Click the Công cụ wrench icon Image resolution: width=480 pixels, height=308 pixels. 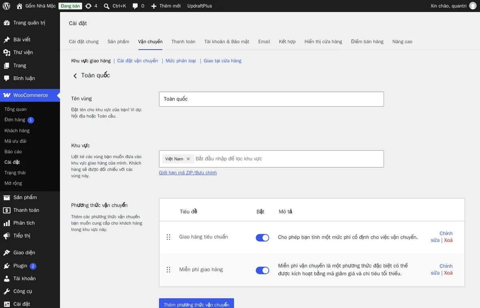[7, 292]
